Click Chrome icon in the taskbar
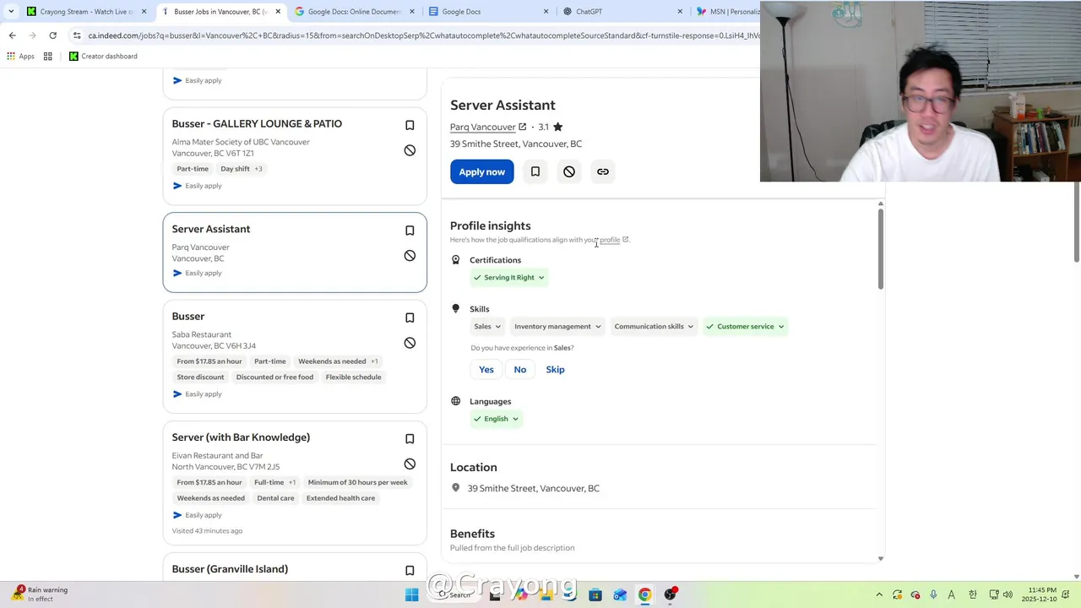This screenshot has height=608, width=1081. [x=644, y=594]
